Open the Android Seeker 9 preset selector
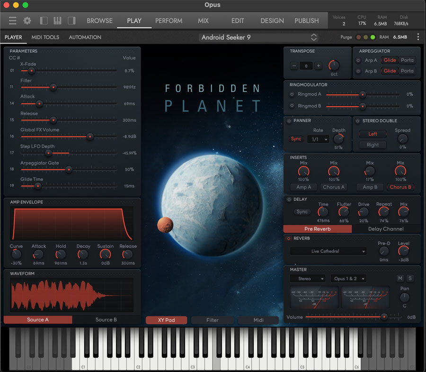The image size is (426, 372). coord(259,37)
